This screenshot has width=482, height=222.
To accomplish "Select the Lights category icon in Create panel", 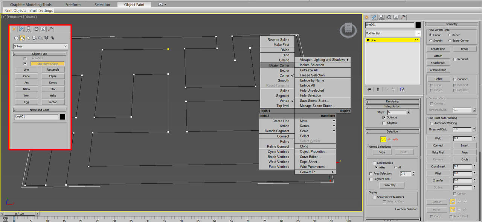I will (28, 38).
